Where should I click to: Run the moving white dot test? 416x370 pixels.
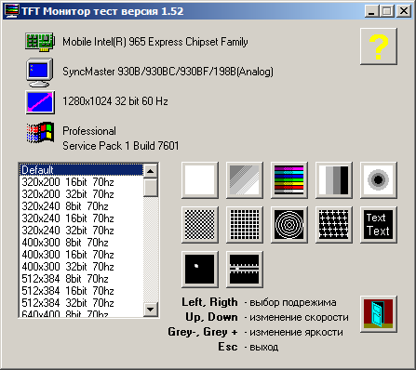(200, 270)
